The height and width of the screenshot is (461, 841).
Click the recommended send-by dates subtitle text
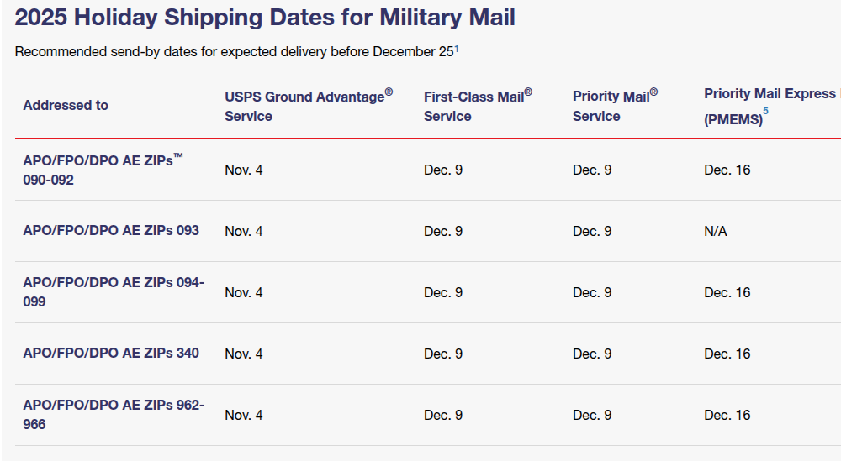tap(234, 52)
